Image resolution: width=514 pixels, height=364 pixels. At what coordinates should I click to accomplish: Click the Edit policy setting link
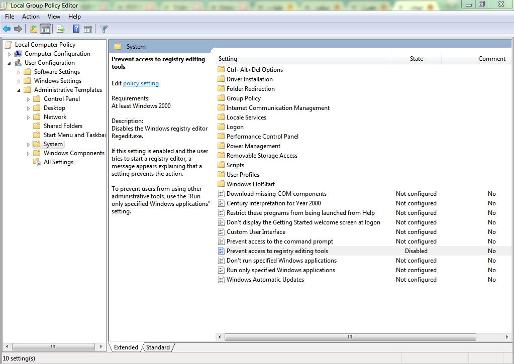(x=141, y=83)
